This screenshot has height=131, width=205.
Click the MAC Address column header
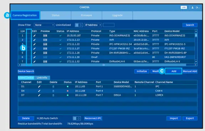tap(141, 31)
